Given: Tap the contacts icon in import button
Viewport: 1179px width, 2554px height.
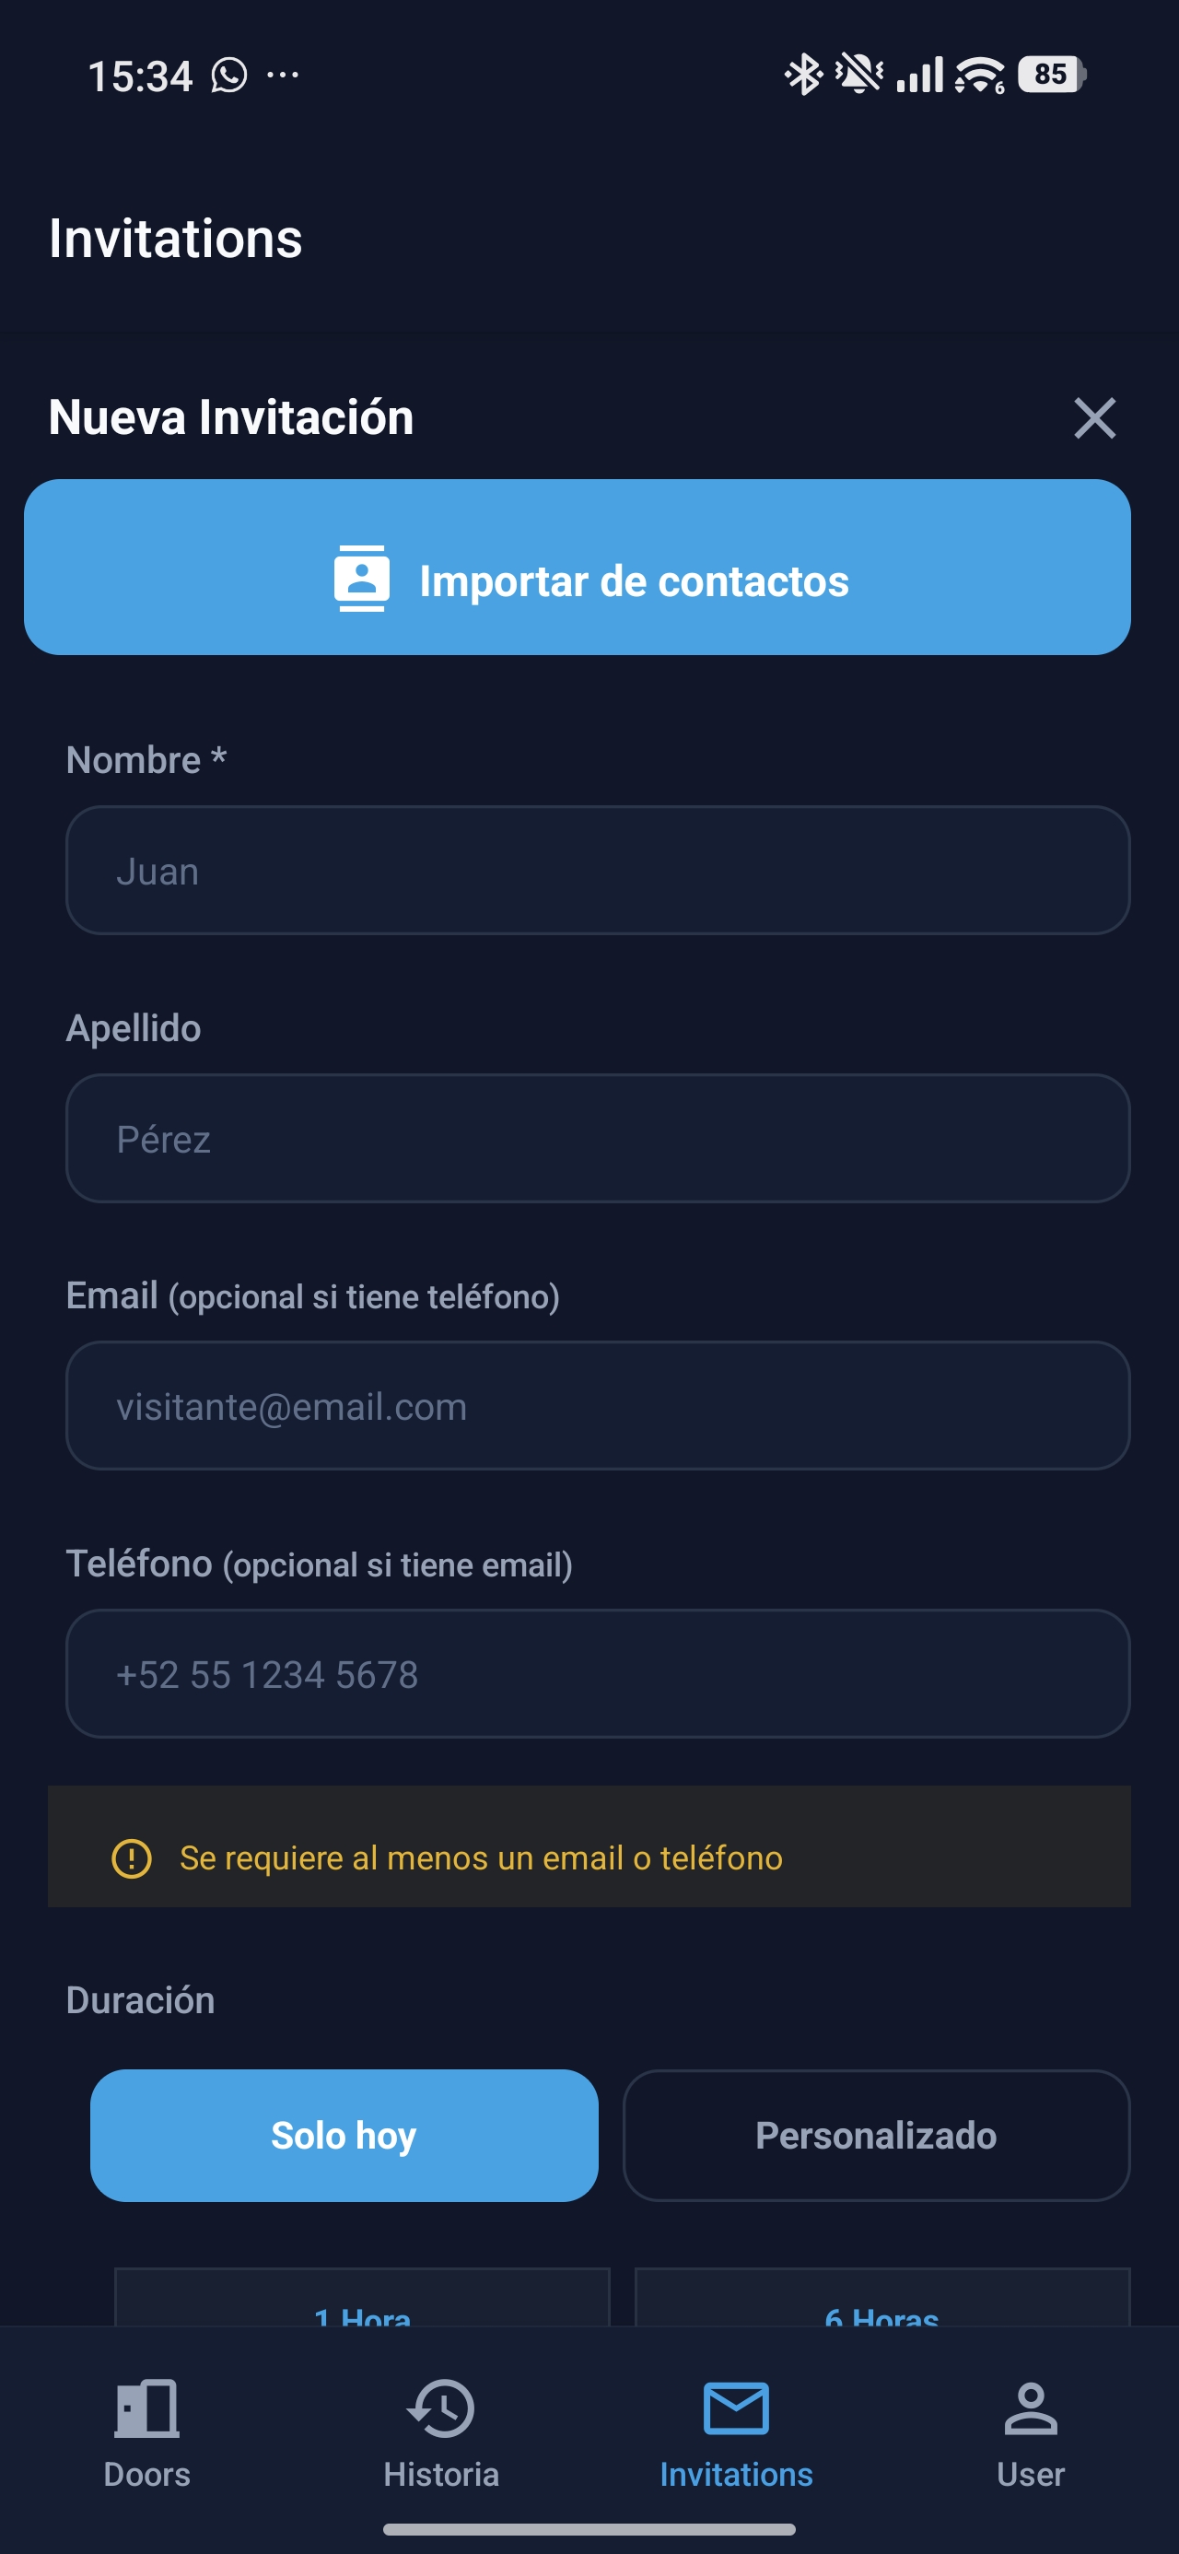Looking at the screenshot, I should [361, 579].
